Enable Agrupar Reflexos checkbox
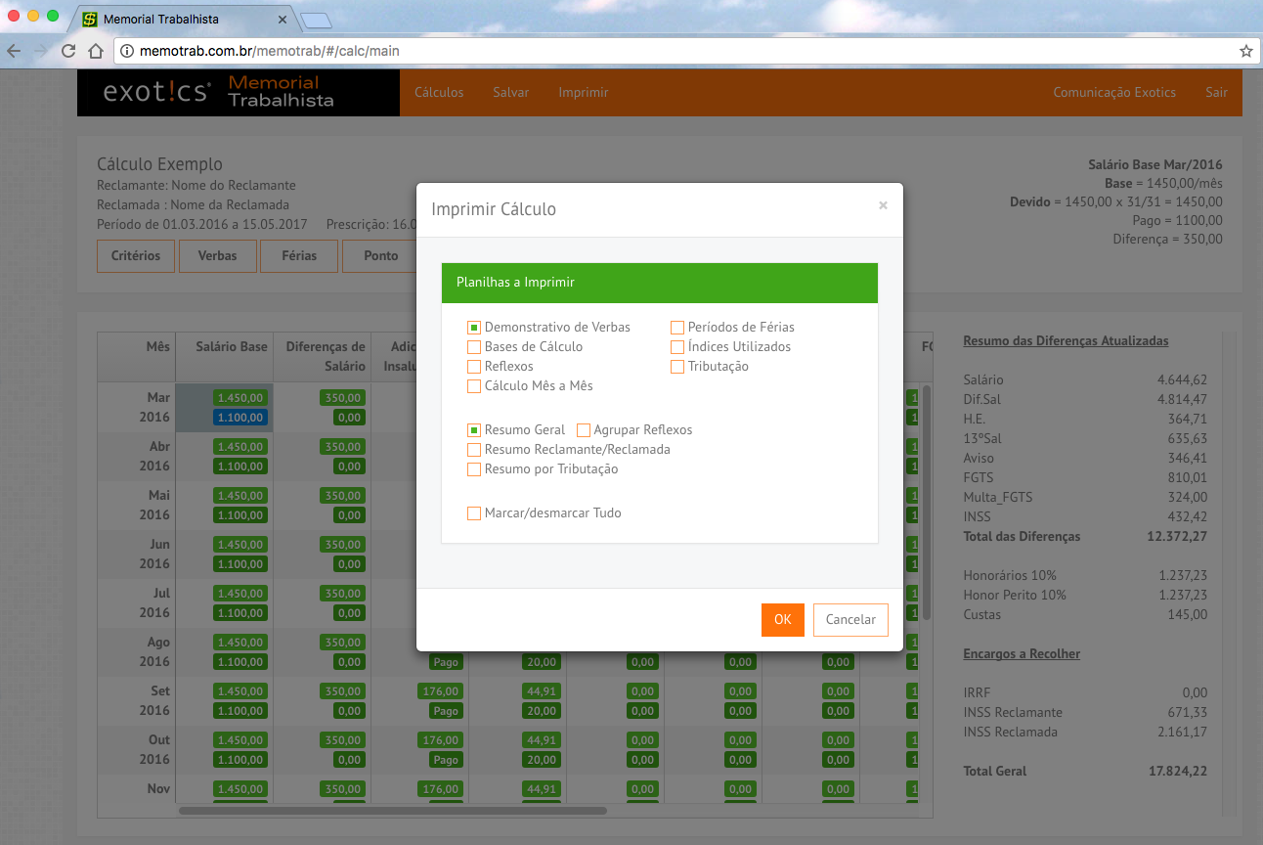This screenshot has width=1263, height=845. point(584,430)
